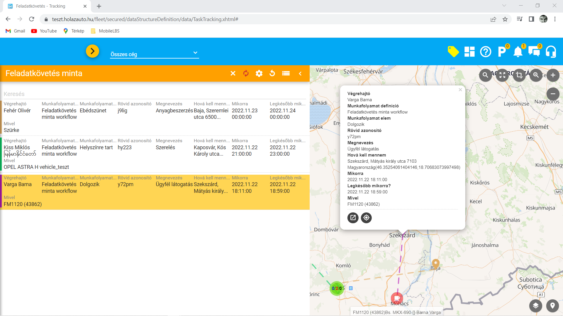Click the map layers button
Screen dimensions: 563x316
point(535,306)
